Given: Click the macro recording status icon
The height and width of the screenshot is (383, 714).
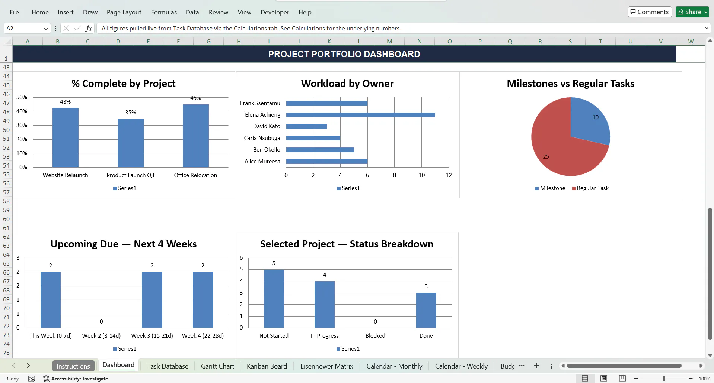Looking at the screenshot, I should 32,379.
